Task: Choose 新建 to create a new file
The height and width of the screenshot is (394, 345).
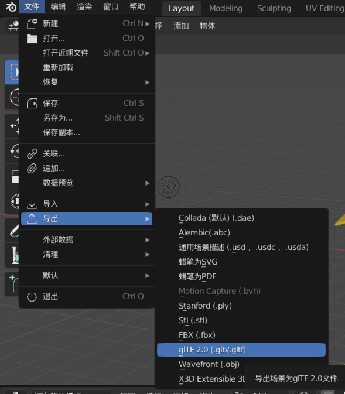Action: coord(87,24)
